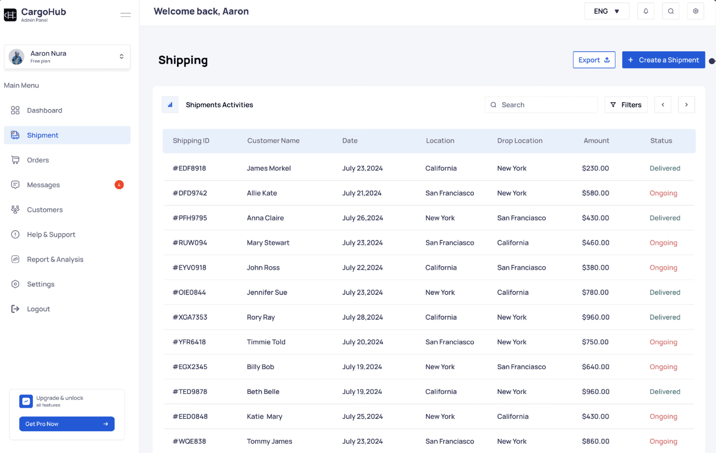Click the header search magnifier icon
The height and width of the screenshot is (453, 716).
670,11
